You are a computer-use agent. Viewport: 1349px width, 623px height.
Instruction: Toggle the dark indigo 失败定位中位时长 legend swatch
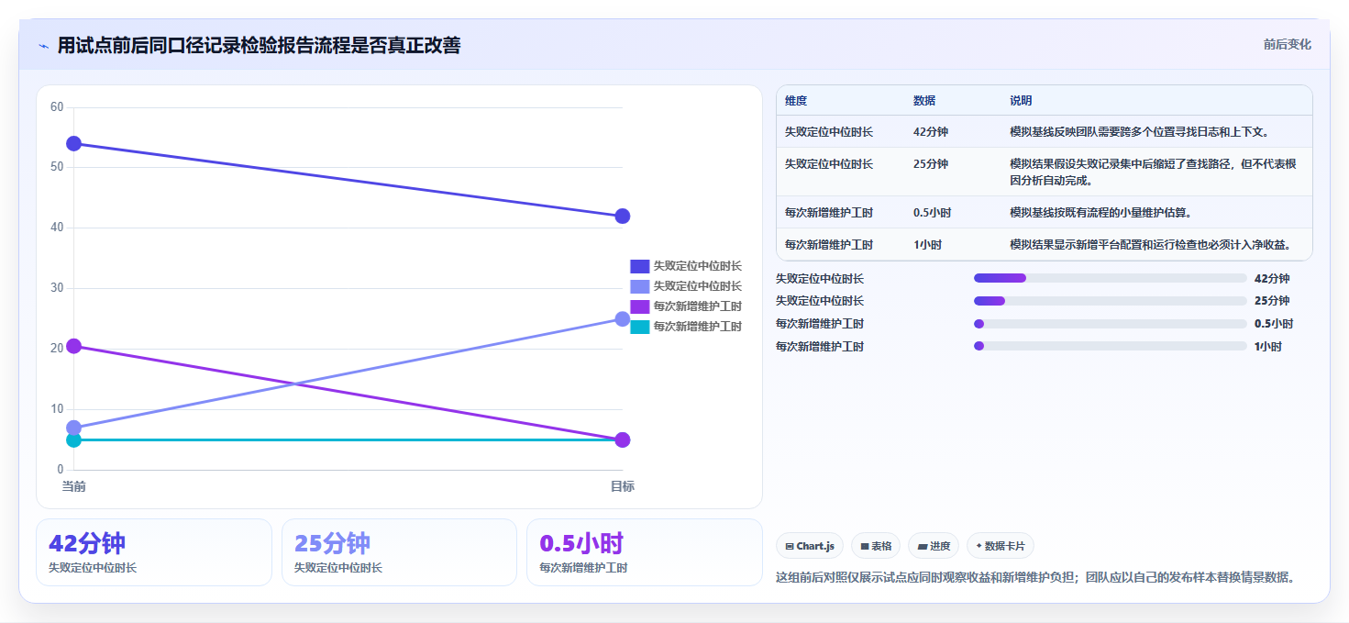[x=639, y=266]
